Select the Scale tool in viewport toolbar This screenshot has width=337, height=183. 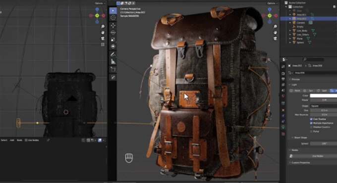point(113,40)
